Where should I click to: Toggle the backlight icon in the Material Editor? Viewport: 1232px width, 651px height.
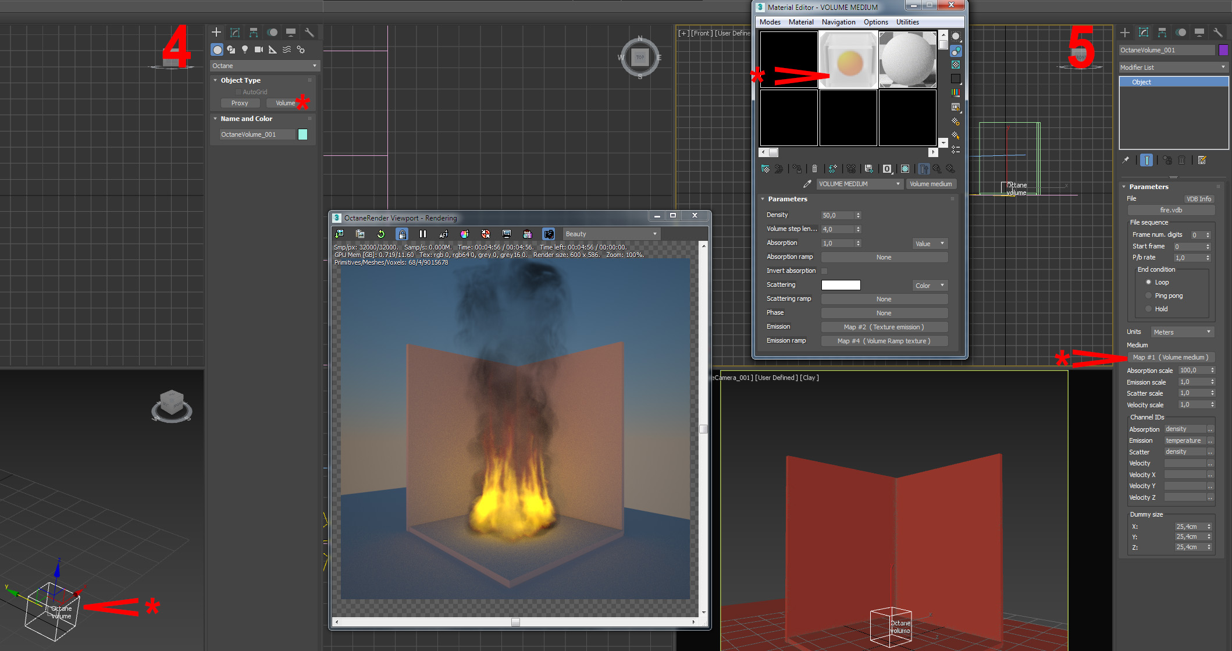[x=956, y=51]
